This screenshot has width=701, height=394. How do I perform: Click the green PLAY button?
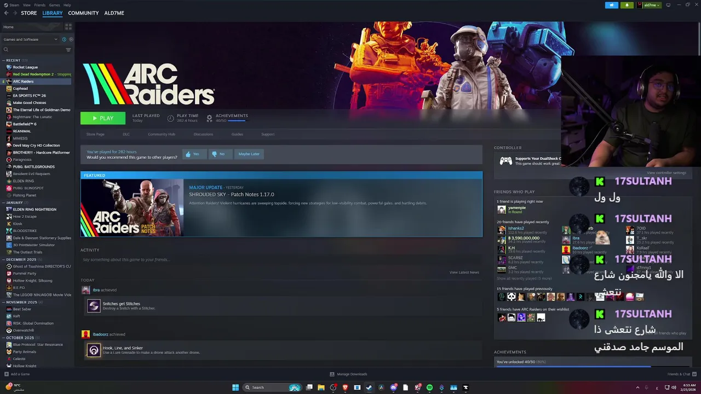tap(103, 118)
